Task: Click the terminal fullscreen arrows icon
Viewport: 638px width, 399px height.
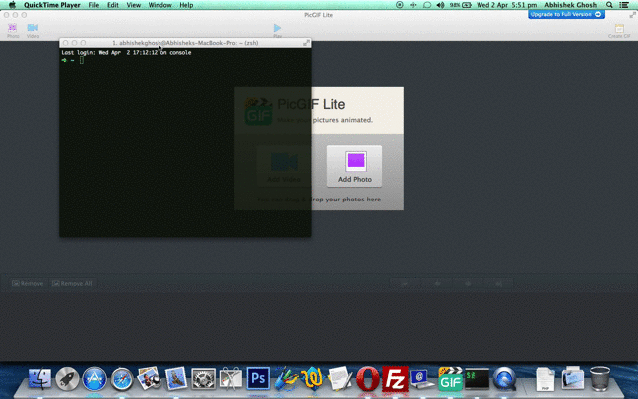Action: click(306, 42)
